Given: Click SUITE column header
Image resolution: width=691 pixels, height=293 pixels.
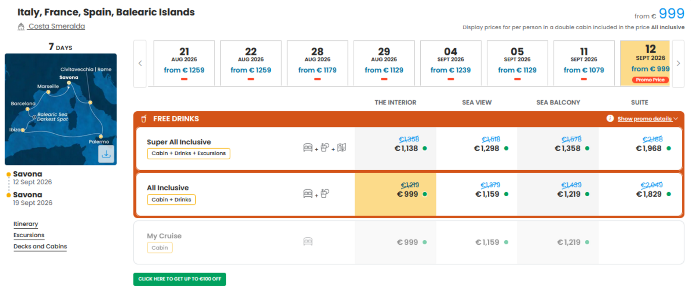Looking at the screenshot, I should click(640, 103).
